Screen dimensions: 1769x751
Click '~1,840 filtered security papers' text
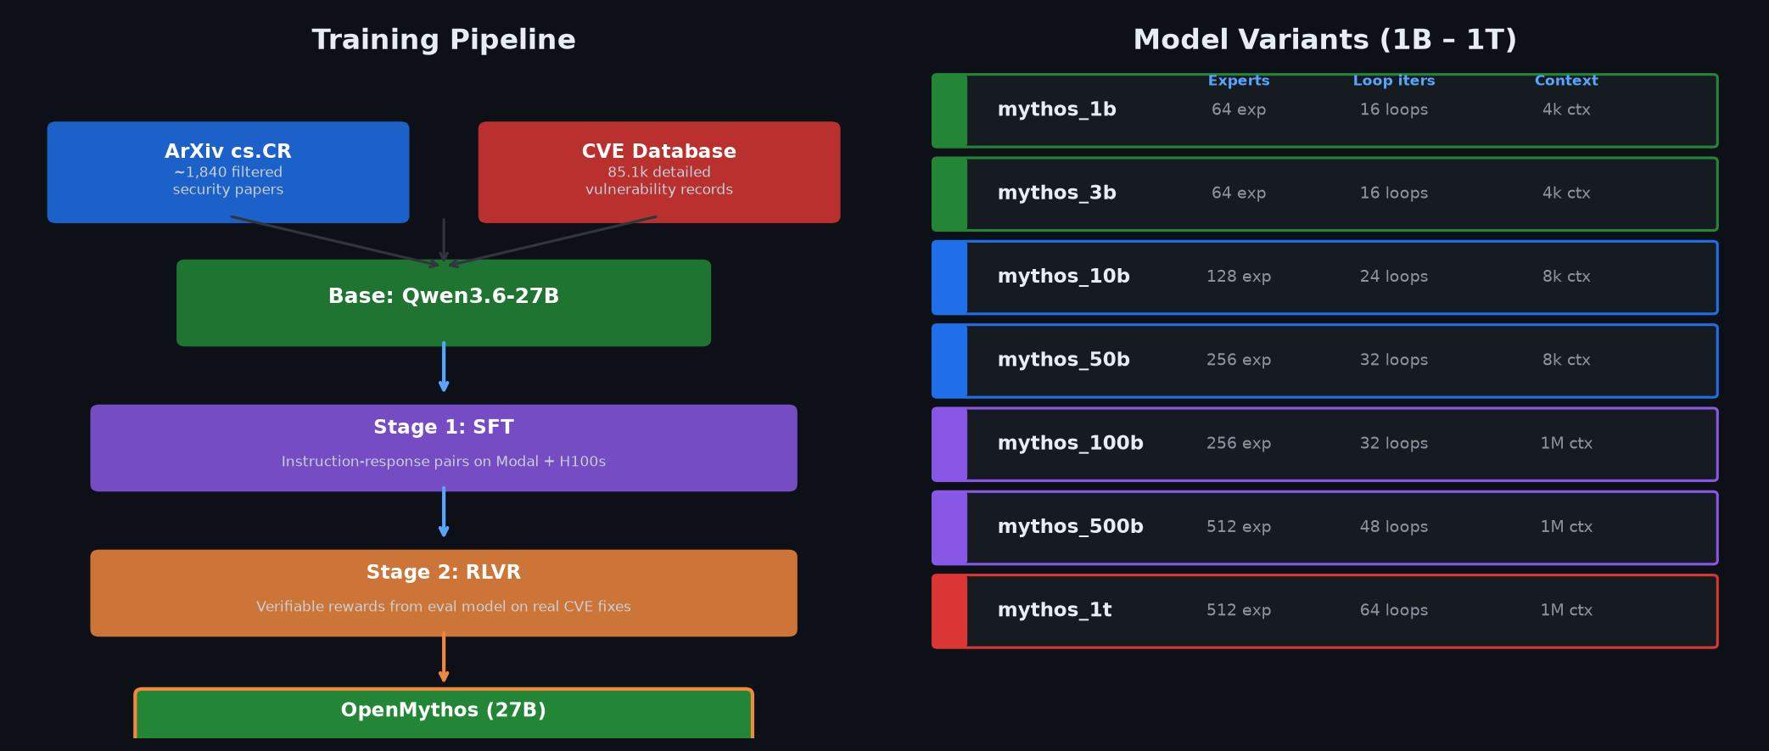click(x=228, y=181)
